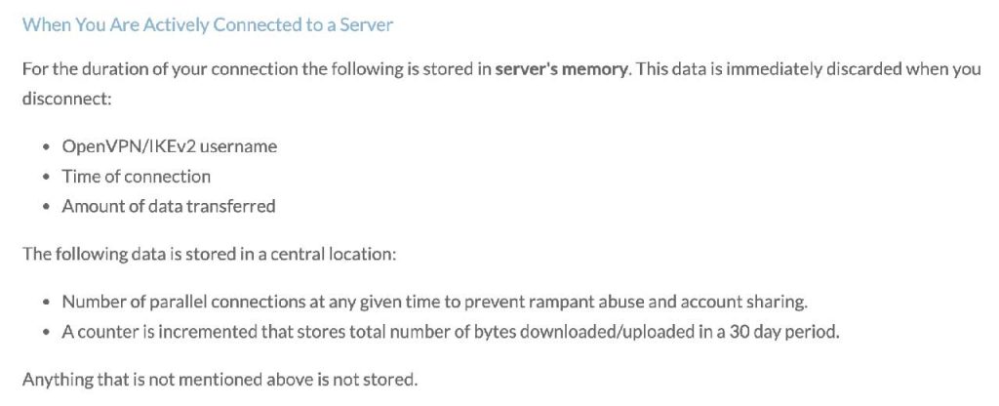The height and width of the screenshot is (406, 999).
Task: Click the bold 'server's memory' text
Action: point(562,69)
